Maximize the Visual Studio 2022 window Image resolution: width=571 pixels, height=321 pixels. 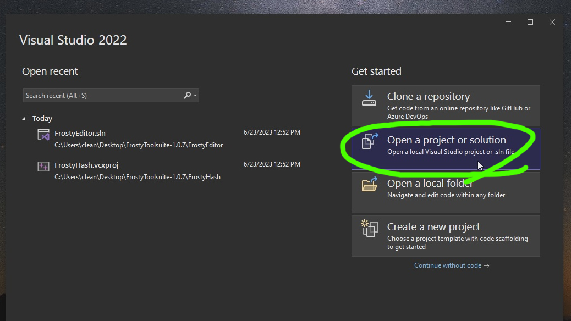(530, 22)
